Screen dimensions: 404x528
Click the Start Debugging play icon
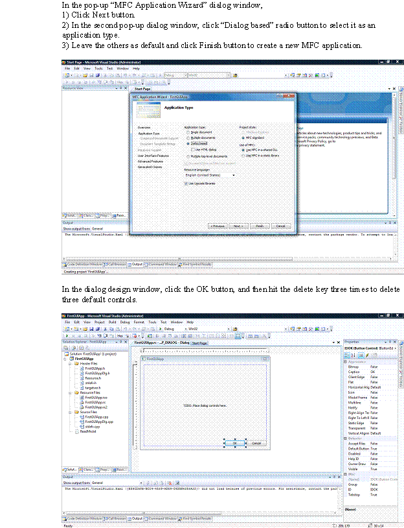coord(161,329)
